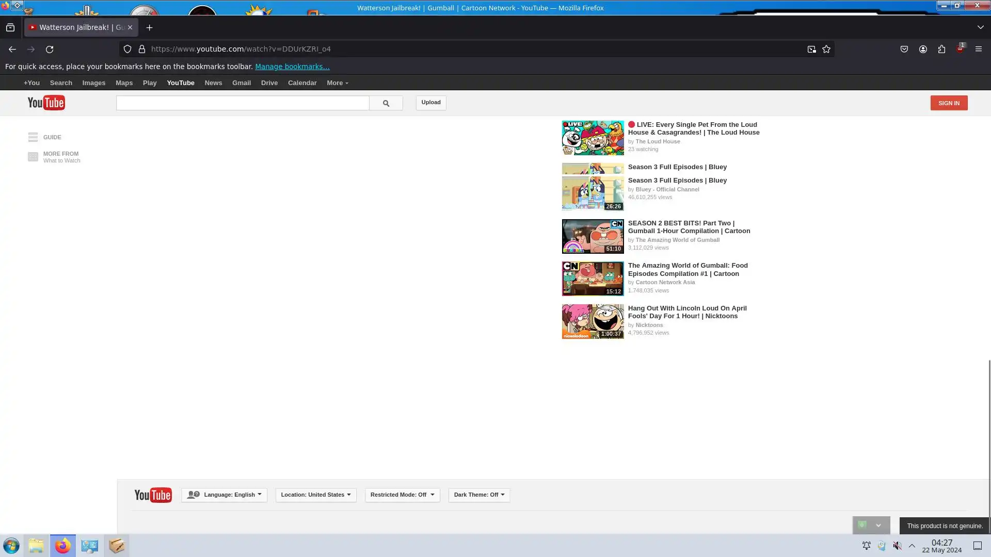Click the YouTube search magnifier button
The width and height of the screenshot is (991, 557).
click(386, 103)
